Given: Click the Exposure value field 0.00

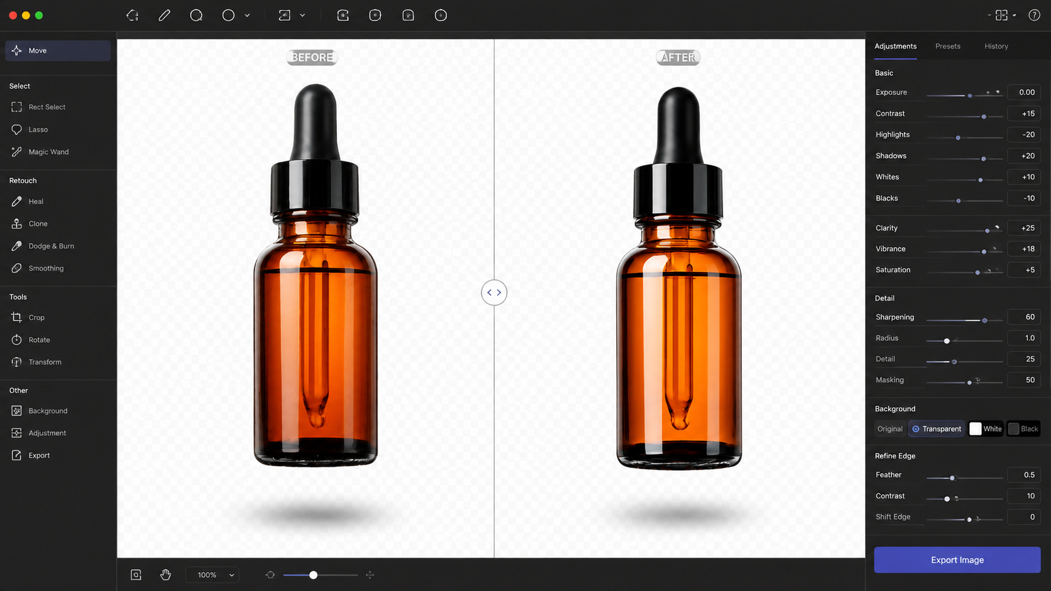Looking at the screenshot, I should tap(1024, 92).
